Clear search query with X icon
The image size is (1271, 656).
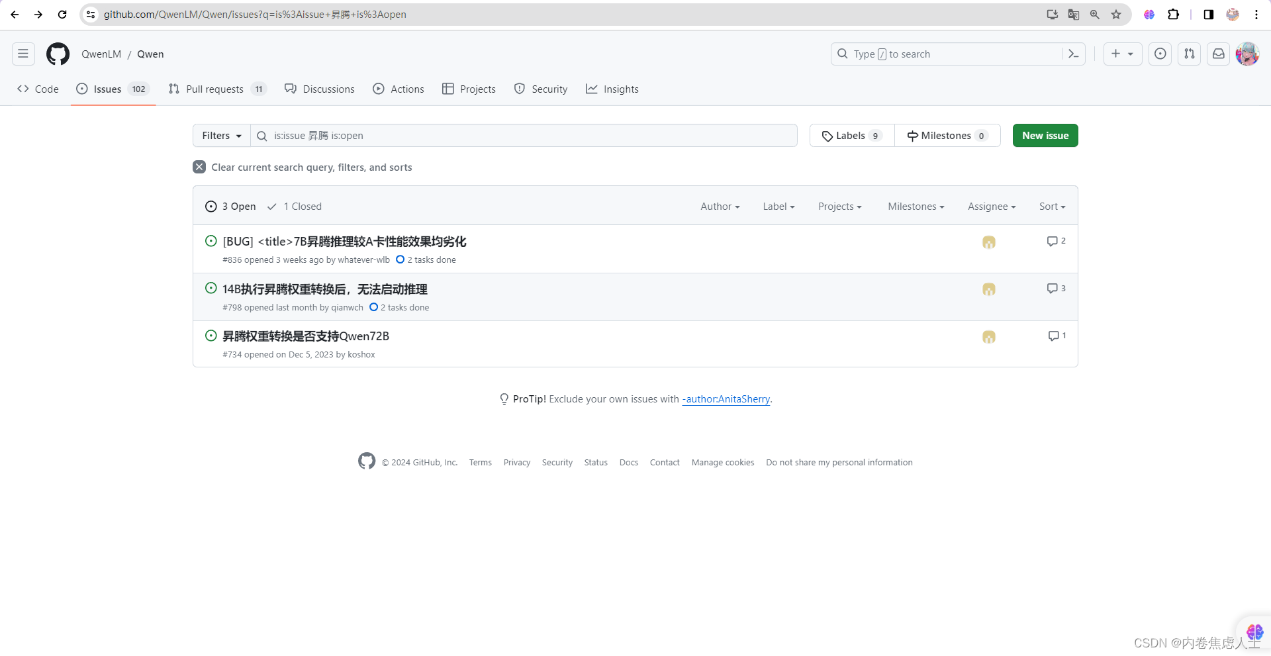199,167
